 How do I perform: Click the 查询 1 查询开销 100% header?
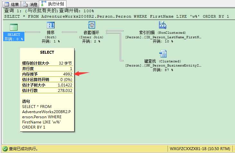pos(49,11)
